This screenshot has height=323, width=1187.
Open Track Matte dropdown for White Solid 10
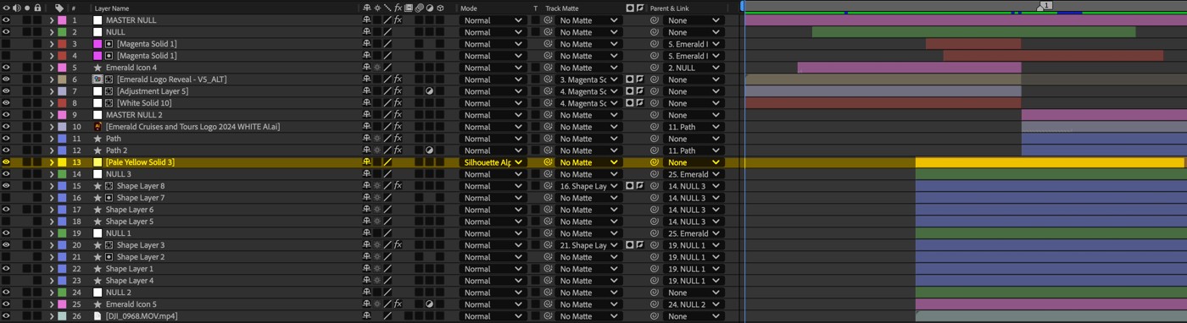[588, 103]
